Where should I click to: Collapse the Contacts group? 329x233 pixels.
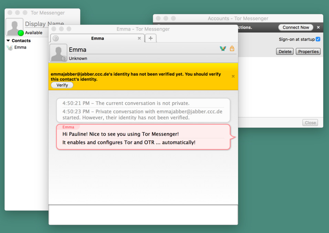[8, 40]
